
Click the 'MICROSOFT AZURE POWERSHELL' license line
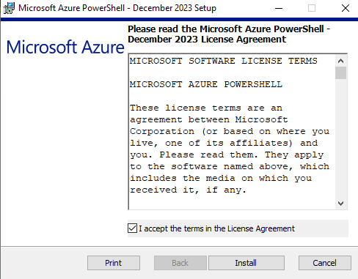[x=206, y=84]
